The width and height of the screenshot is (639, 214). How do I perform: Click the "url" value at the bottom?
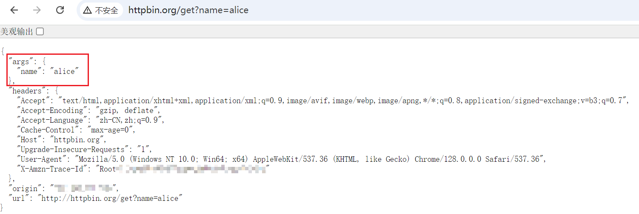110,198
